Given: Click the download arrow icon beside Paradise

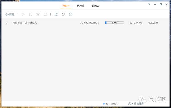Looking at the screenshot, I should pyautogui.click(x=7, y=23).
